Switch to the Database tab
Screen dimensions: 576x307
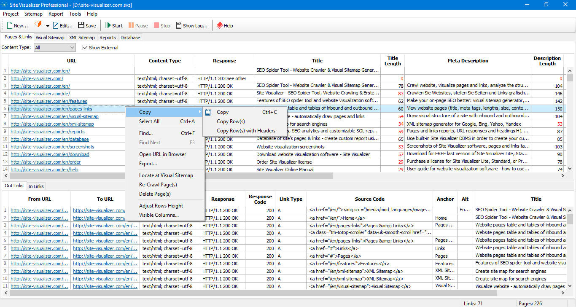point(130,38)
